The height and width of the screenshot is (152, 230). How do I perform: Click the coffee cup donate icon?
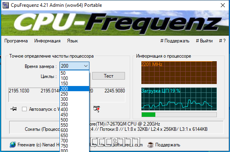point(150,145)
